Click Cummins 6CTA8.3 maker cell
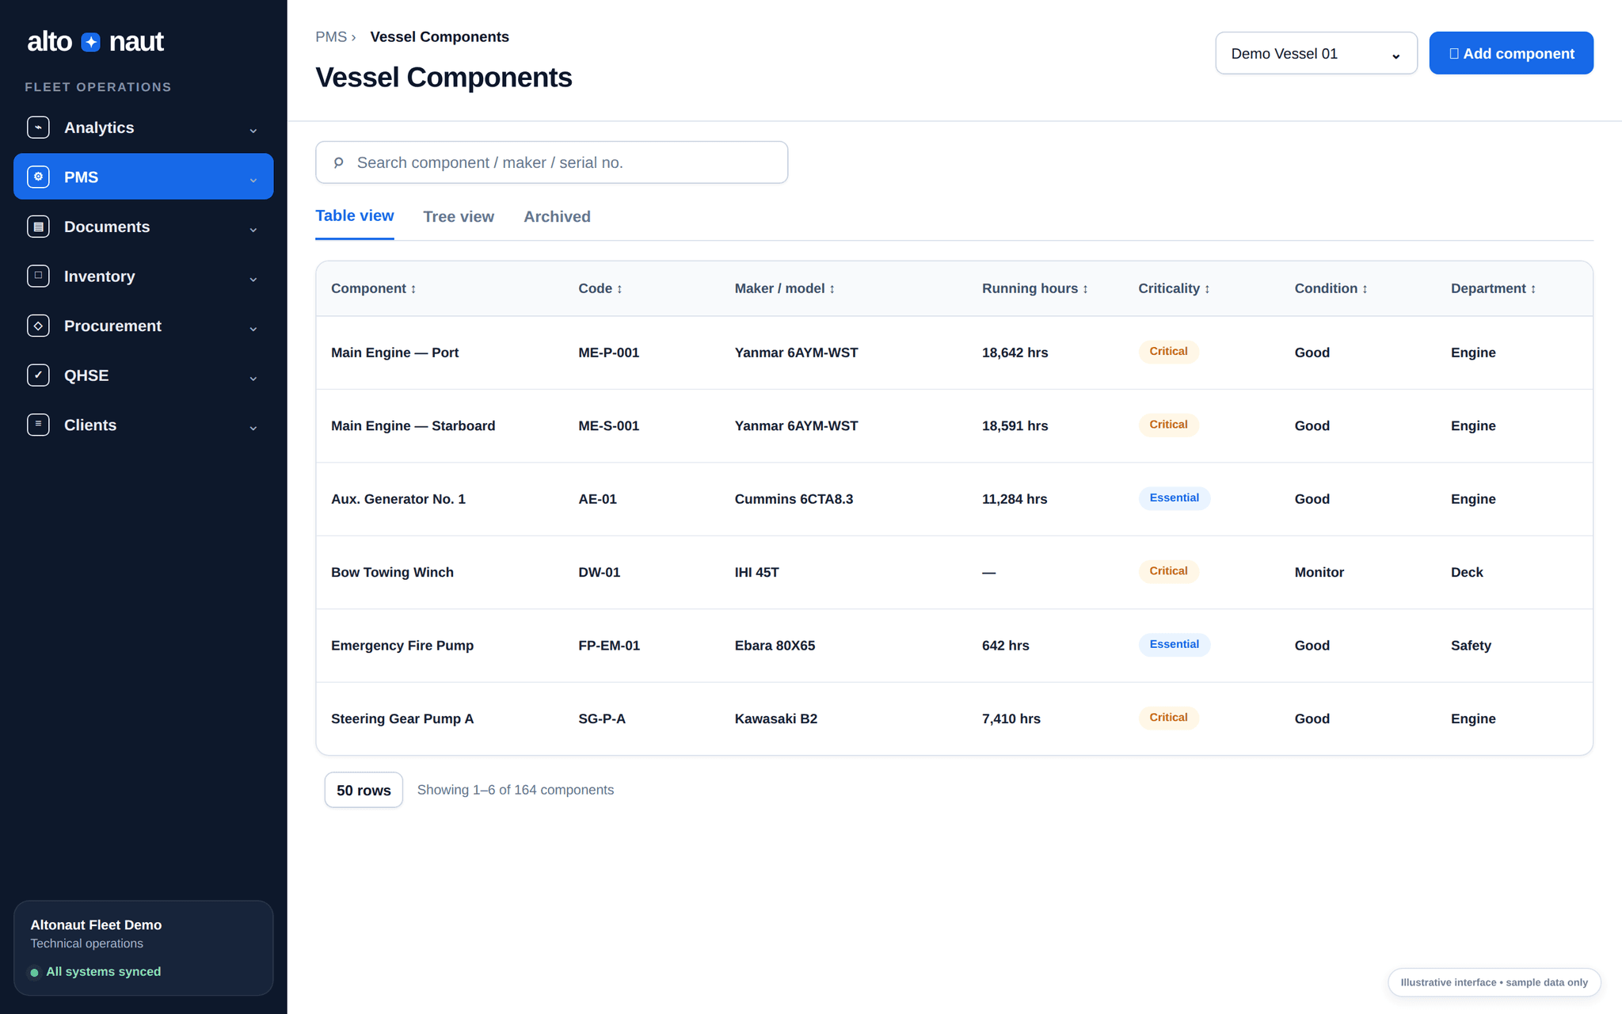This screenshot has height=1014, width=1622. click(794, 499)
